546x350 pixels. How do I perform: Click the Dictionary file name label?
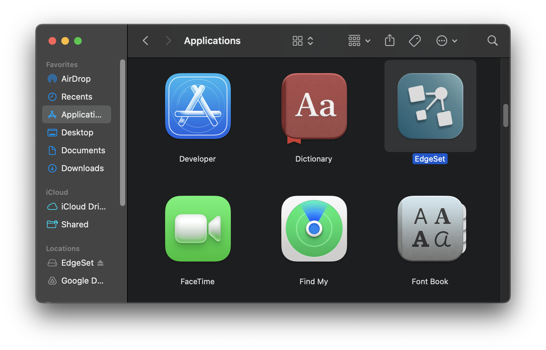tap(314, 159)
